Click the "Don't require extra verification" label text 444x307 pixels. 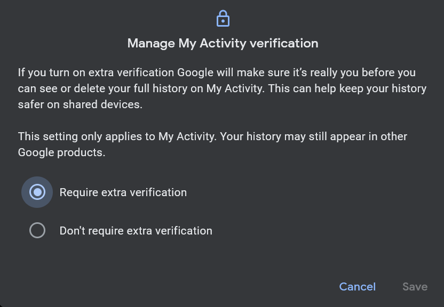point(136,231)
